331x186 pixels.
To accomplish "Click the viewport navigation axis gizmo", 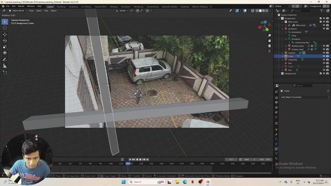I will coord(264,26).
